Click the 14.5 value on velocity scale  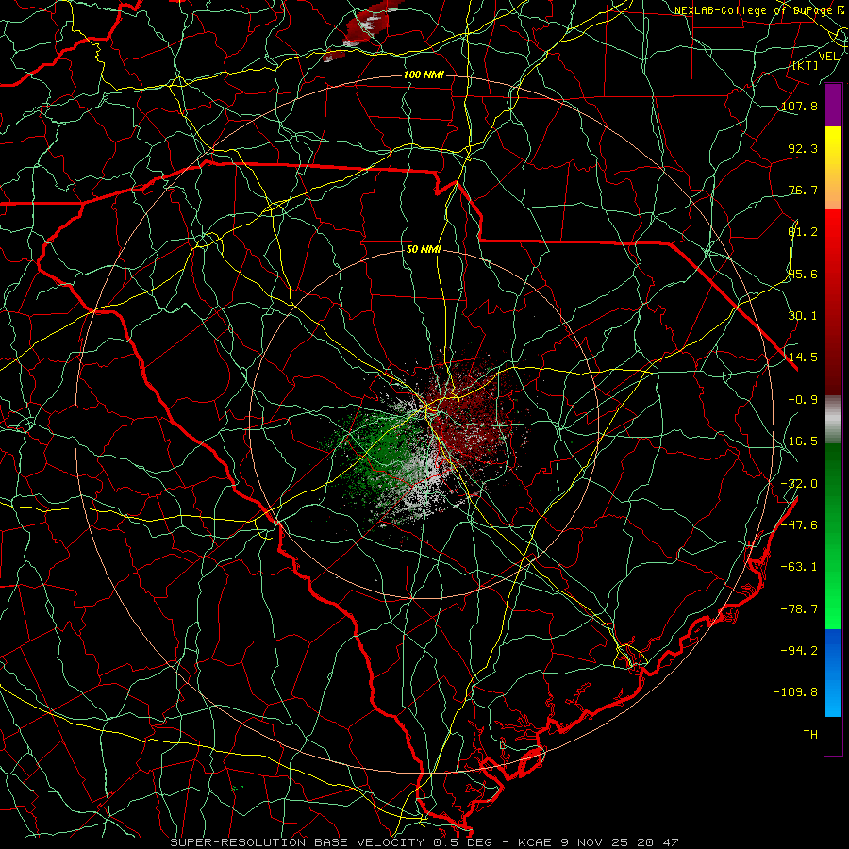click(x=803, y=358)
